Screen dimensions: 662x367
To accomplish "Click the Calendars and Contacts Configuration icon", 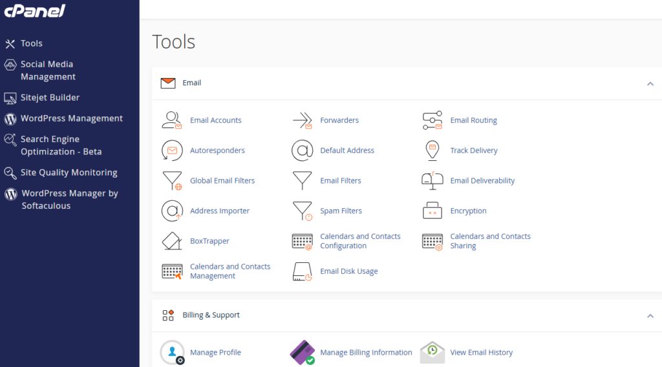I will 303,241.
